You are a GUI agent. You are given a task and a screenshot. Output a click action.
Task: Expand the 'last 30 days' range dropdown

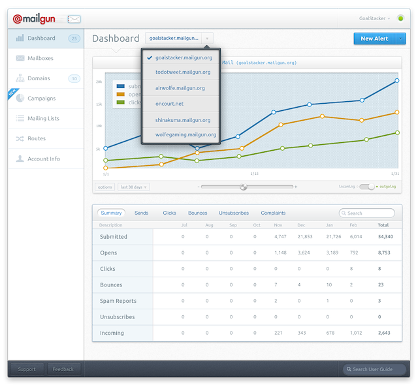[133, 187]
